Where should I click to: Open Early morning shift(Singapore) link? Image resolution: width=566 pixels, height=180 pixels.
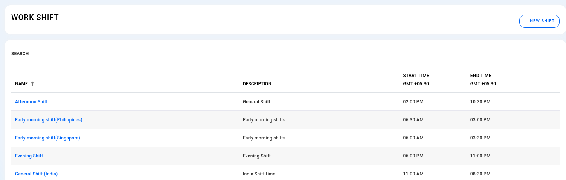pyautogui.click(x=47, y=138)
